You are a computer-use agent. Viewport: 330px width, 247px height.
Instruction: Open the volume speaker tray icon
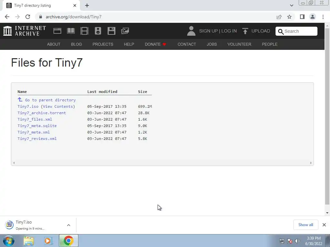click(x=297, y=241)
